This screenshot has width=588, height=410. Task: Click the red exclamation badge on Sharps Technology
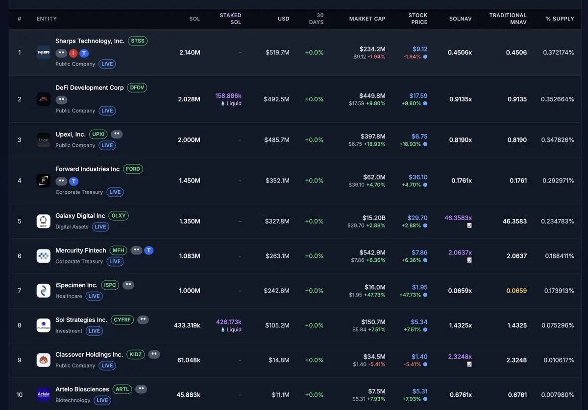pos(73,53)
